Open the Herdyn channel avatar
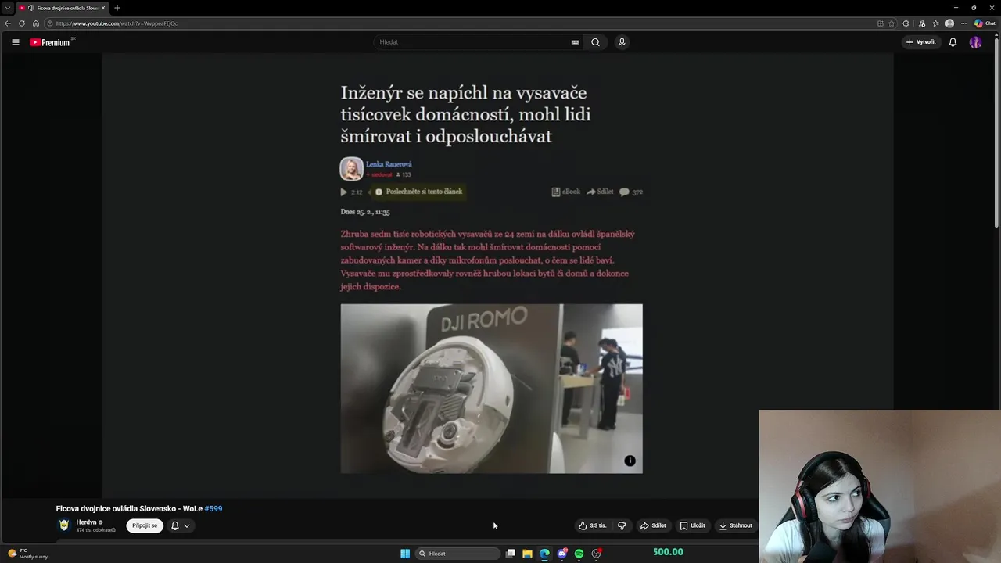Viewport: 1001px width, 563px height. (64, 525)
